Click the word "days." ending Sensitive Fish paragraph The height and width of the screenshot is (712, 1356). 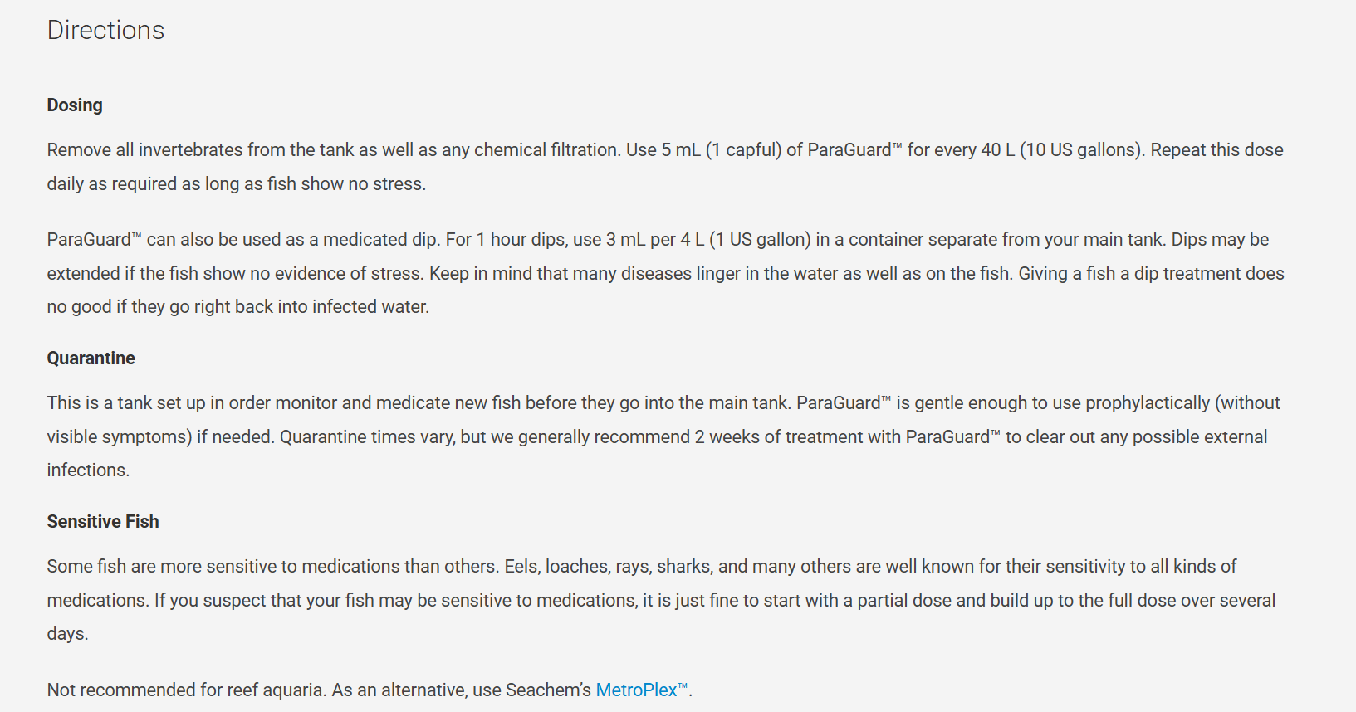coord(67,634)
